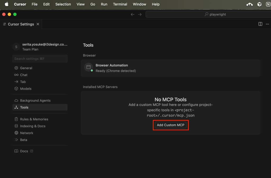Focus the Search settings field
Image resolution: width=271 pixels, height=178 pixels.
point(40,59)
